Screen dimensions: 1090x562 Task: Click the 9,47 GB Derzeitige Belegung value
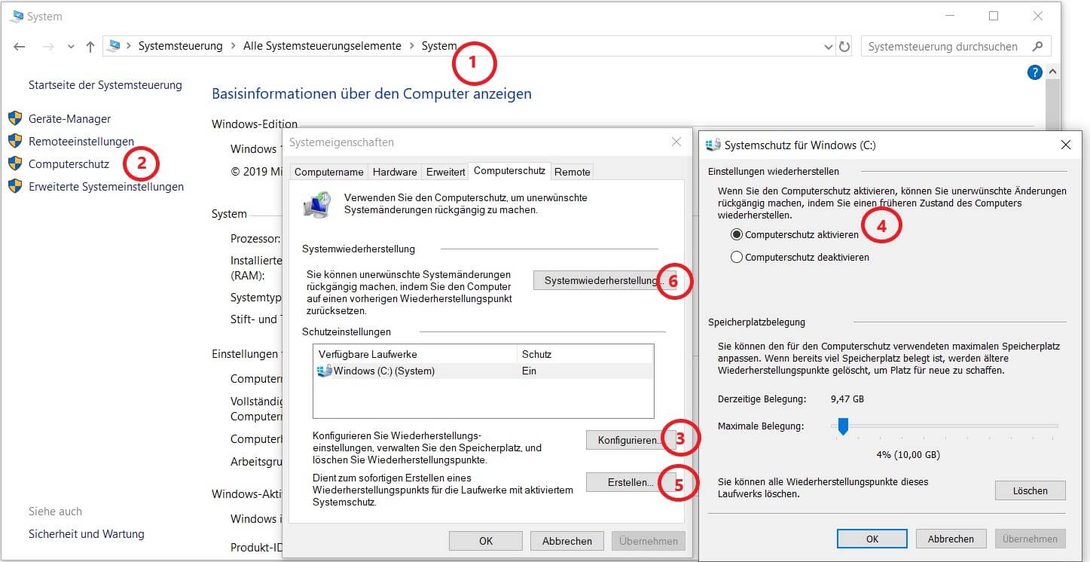(847, 399)
